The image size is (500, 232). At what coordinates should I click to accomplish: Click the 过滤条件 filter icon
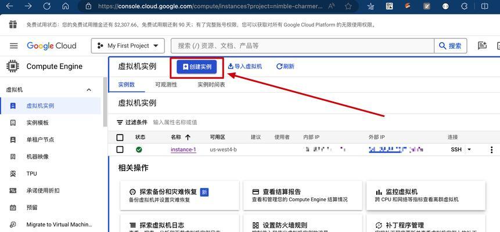coord(120,122)
